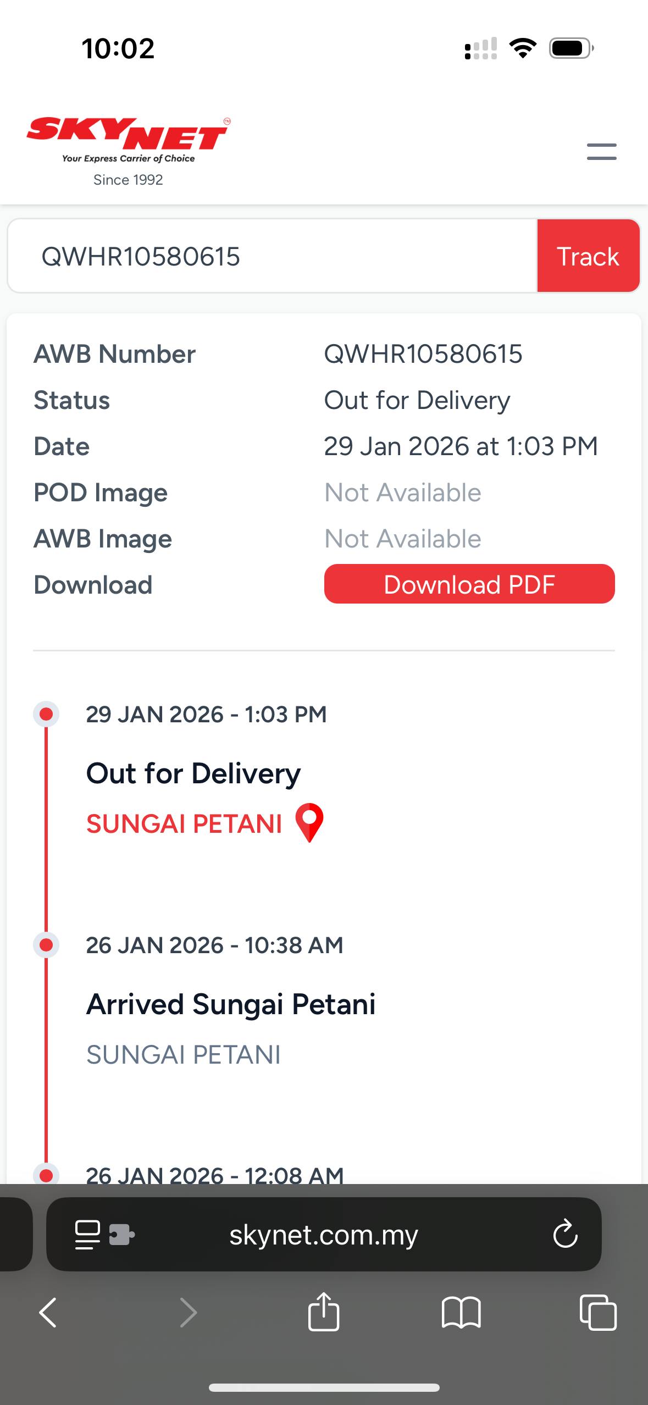This screenshot has height=1405, width=648.
Task: Tap the 12:08 AM timeline marker
Action: pyautogui.click(x=46, y=1175)
